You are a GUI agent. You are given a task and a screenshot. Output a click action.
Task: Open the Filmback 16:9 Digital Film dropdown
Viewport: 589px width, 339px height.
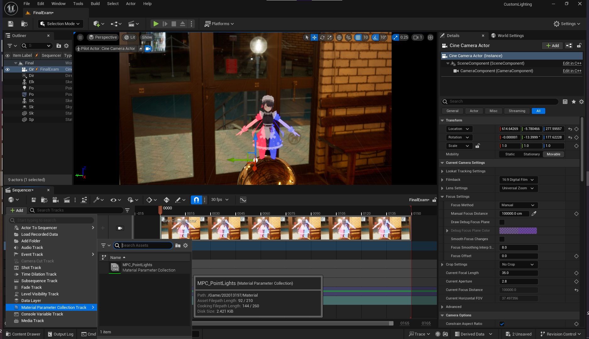tap(518, 180)
